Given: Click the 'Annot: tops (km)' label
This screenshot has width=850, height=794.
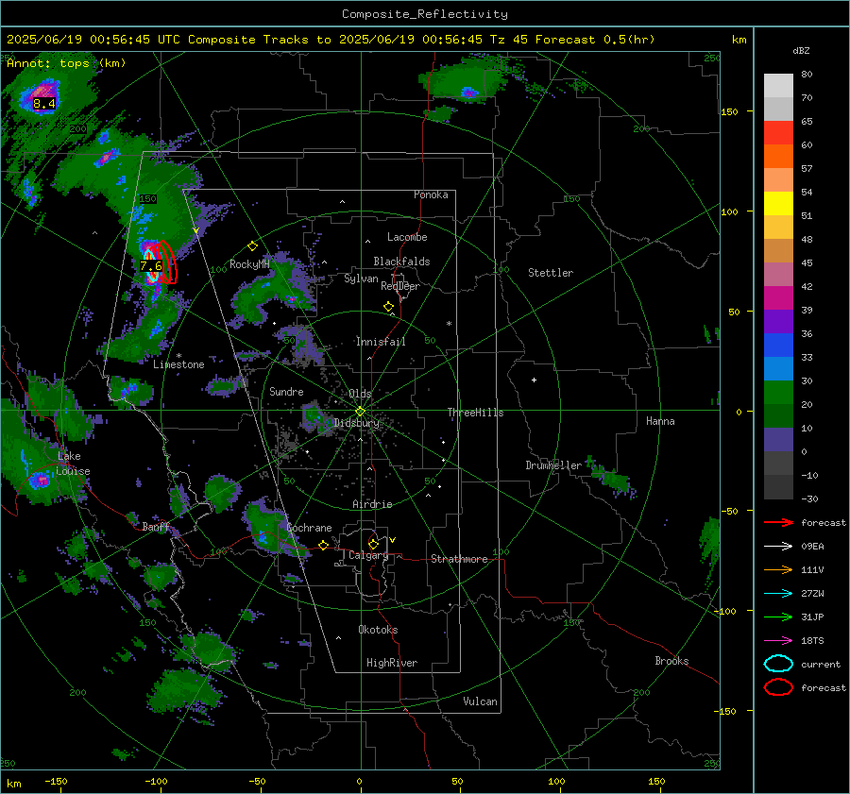Looking at the screenshot, I should [66, 63].
